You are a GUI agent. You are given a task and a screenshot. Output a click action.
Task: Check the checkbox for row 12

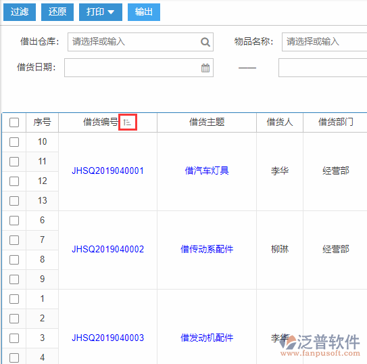[x=14, y=181]
